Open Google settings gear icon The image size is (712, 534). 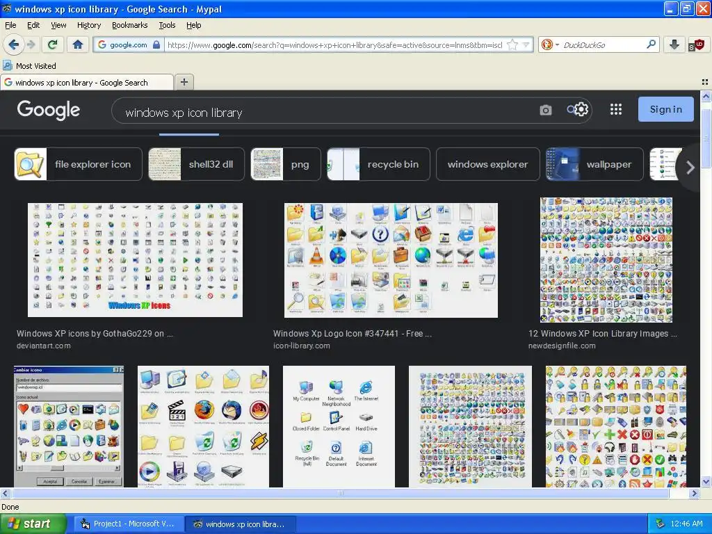coord(581,109)
